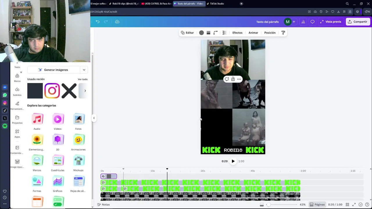Open the Posición menu
This screenshot has width=372, height=209.
click(x=270, y=33)
